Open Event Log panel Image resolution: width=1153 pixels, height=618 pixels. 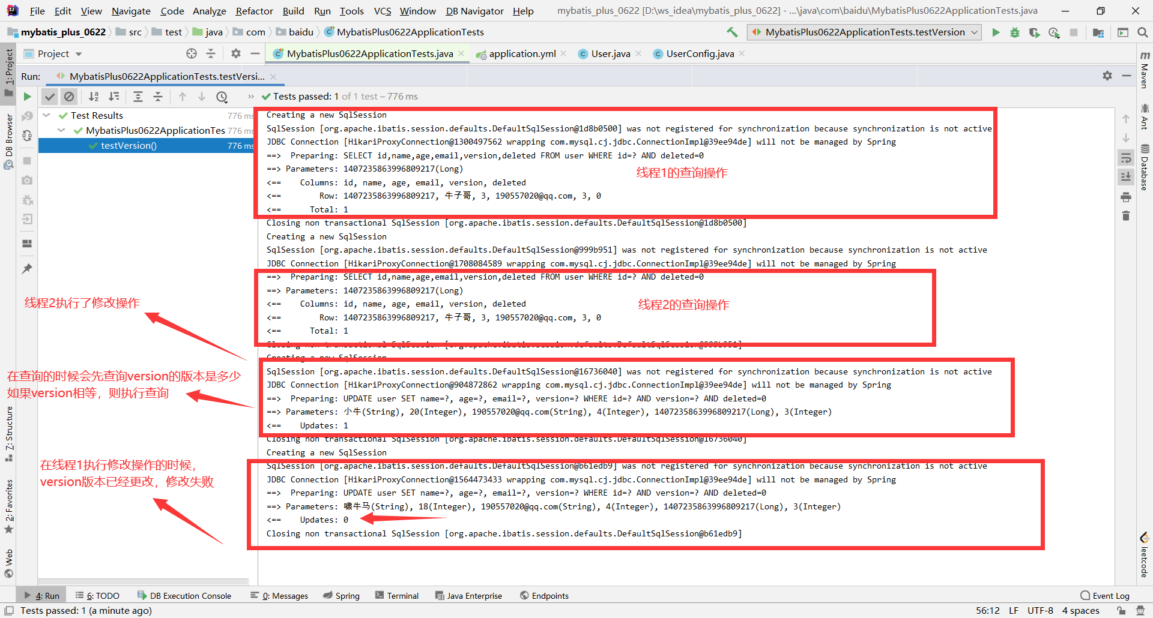[1105, 596]
